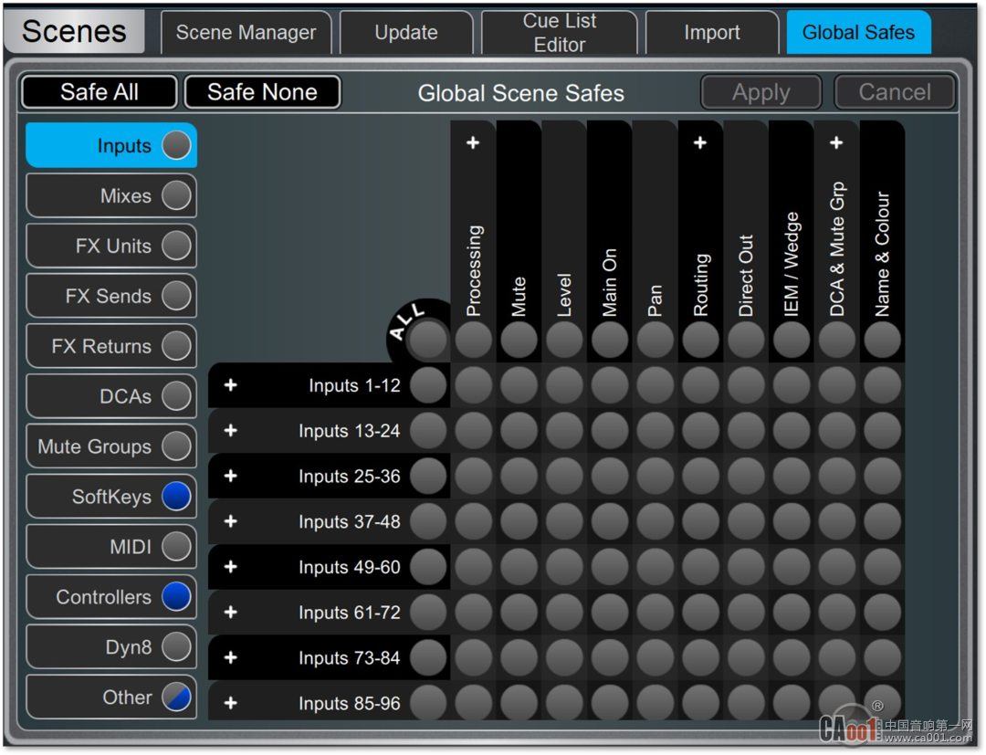Toggle Mute safe for Inputs 13-24
Image resolution: width=986 pixels, height=755 pixels.
click(519, 431)
